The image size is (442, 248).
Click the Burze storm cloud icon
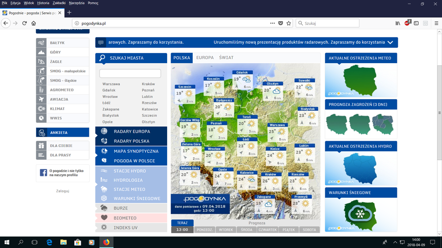[104, 208]
